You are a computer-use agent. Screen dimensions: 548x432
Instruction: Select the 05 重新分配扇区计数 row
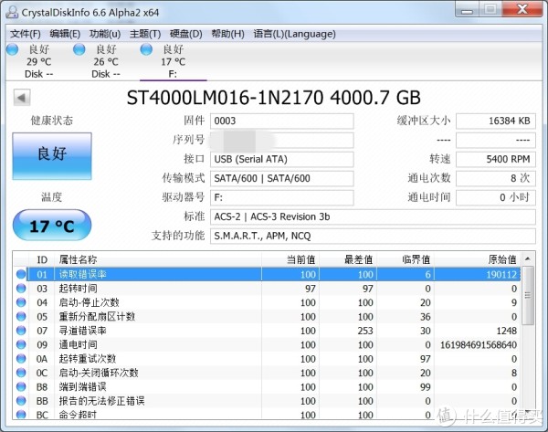pos(268,317)
